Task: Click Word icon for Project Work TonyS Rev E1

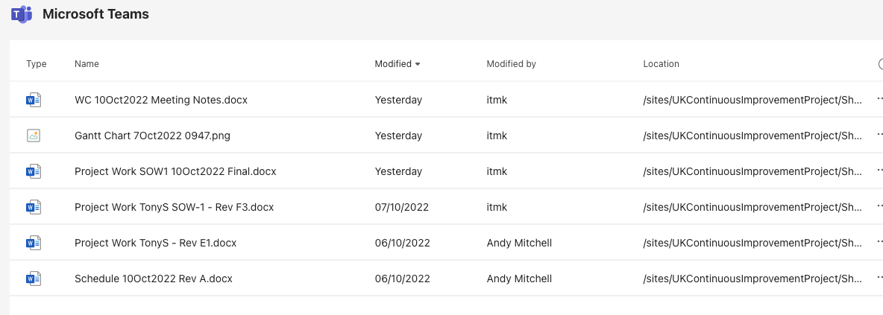Action: (x=34, y=243)
